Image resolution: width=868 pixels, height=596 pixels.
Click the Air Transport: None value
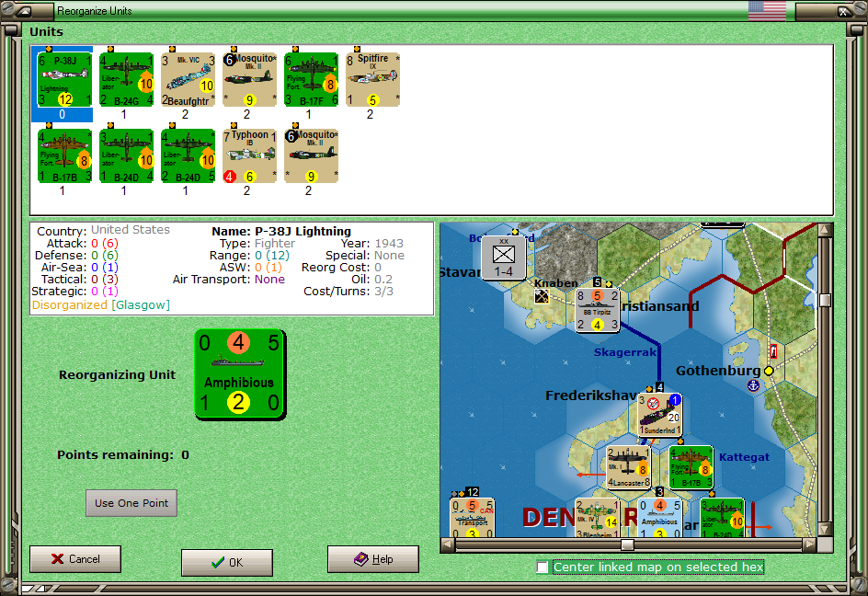tap(269, 280)
